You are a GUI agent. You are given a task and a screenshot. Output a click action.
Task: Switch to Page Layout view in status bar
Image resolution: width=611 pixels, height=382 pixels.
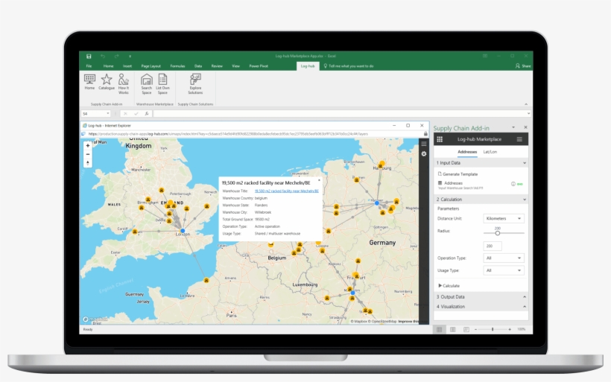point(453,329)
